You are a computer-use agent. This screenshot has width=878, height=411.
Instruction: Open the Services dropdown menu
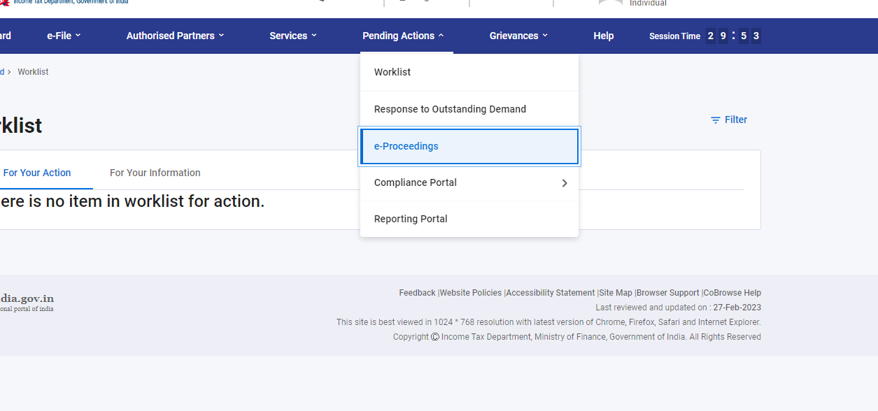pyautogui.click(x=293, y=36)
